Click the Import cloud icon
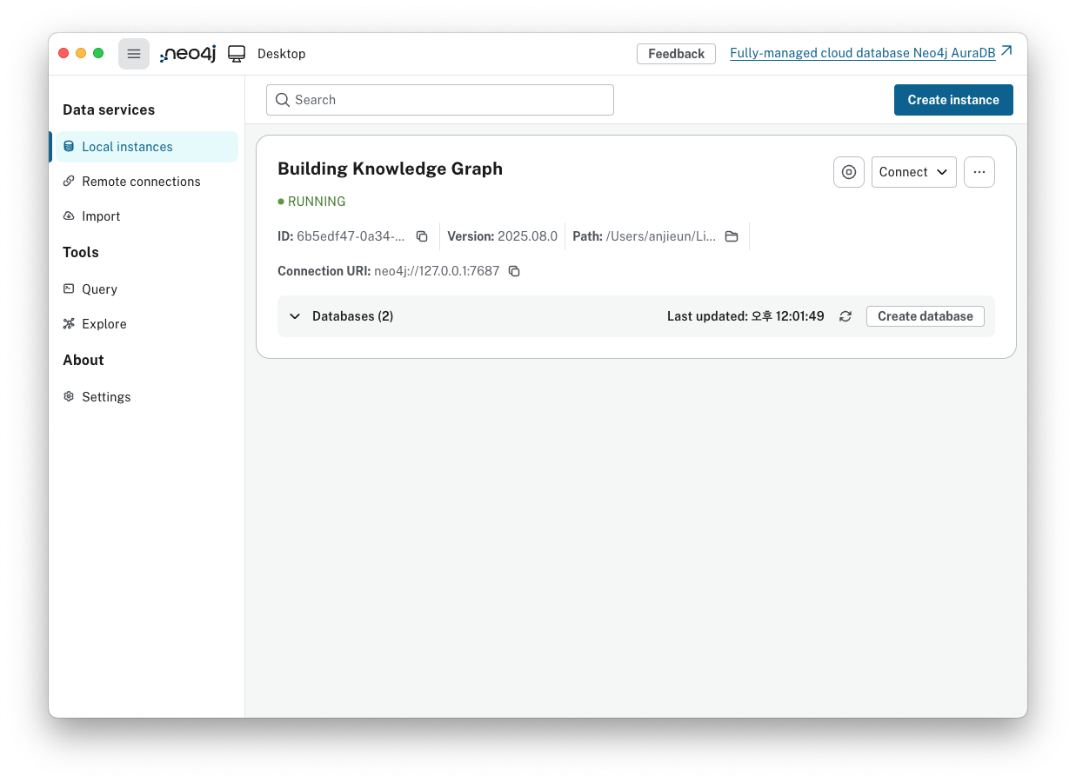 click(69, 216)
